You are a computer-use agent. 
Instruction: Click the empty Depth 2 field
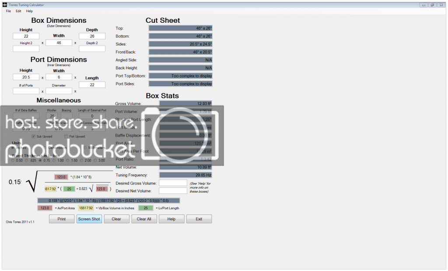pos(92,49)
